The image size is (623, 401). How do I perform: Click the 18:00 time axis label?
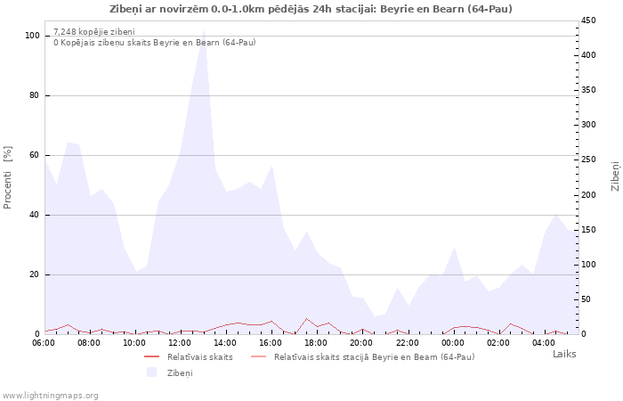coord(316,343)
